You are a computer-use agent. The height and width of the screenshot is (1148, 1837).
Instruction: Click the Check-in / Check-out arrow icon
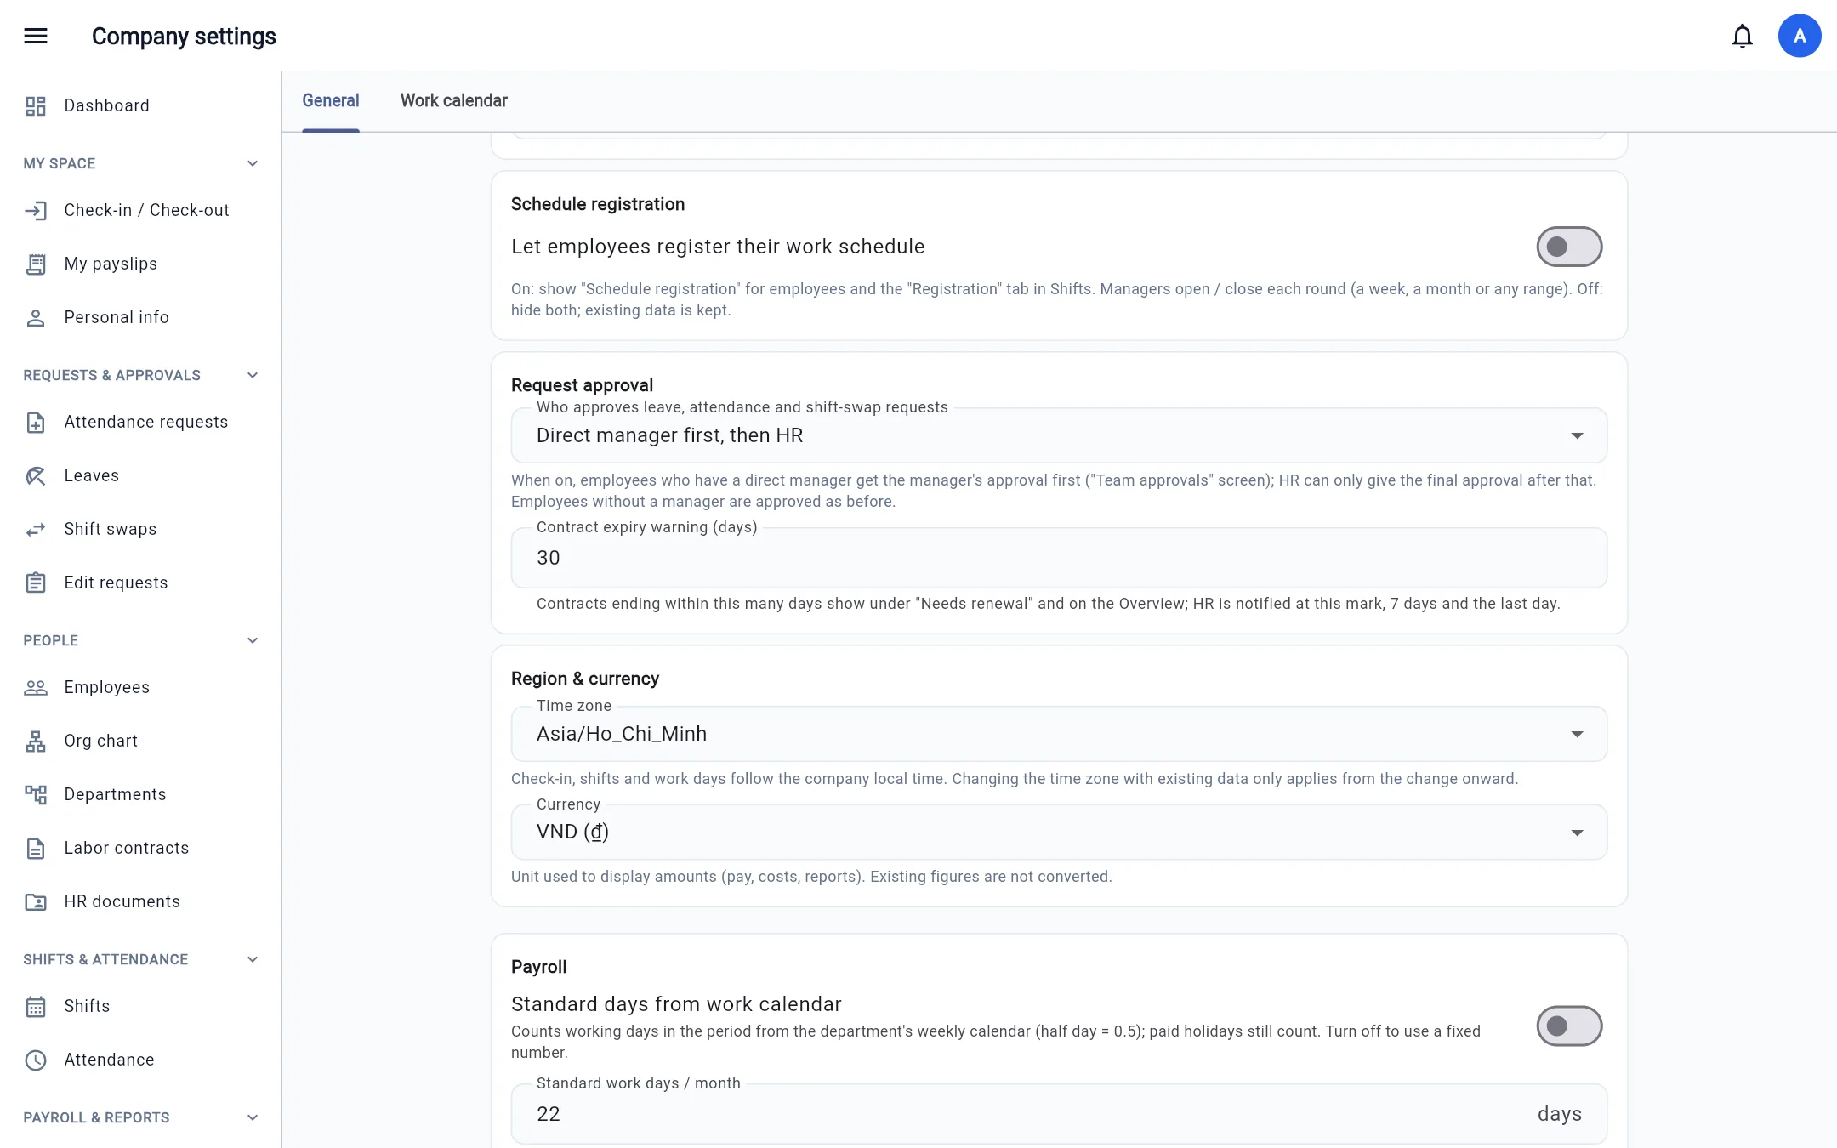(36, 210)
